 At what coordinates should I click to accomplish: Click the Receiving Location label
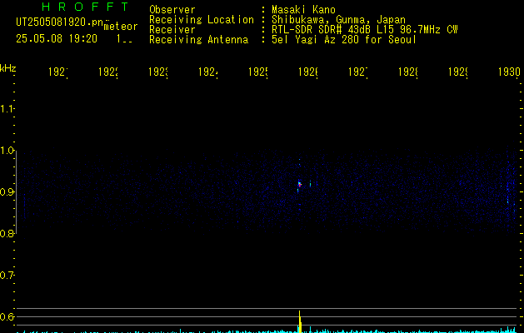(202, 20)
